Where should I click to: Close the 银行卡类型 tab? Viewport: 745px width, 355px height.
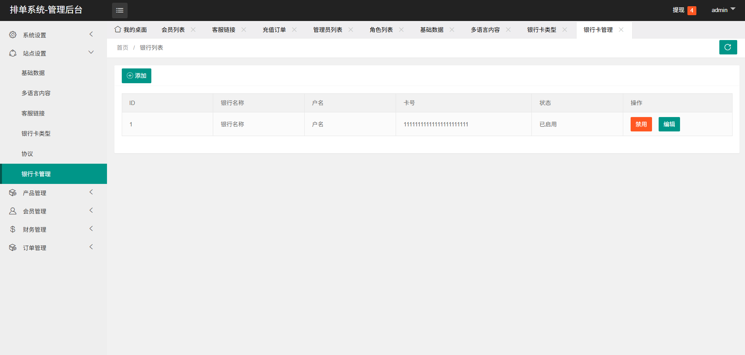coord(565,30)
